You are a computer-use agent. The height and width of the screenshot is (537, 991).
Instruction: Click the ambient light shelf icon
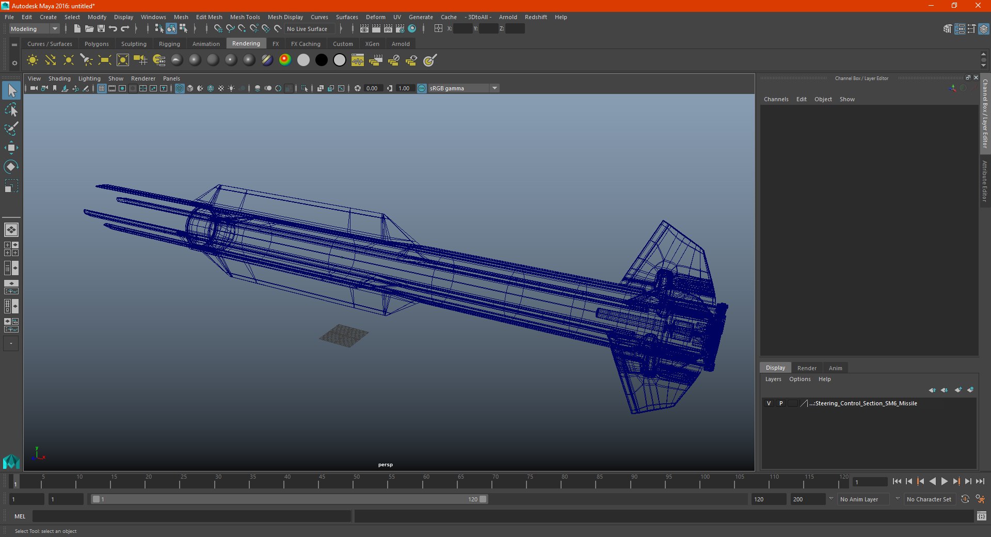(x=33, y=60)
